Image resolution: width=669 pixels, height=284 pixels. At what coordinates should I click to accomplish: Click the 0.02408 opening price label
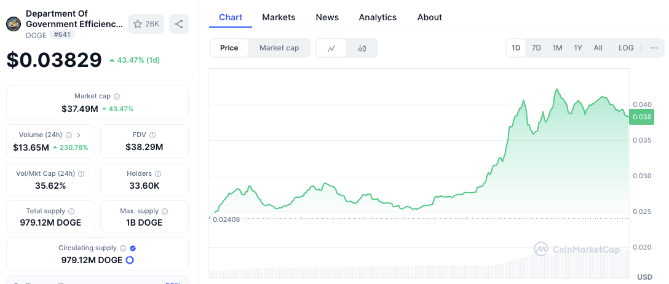click(x=226, y=219)
